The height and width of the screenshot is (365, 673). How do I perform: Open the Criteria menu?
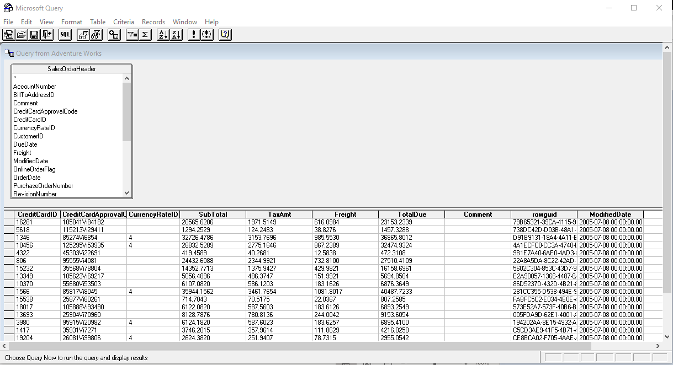pos(124,22)
